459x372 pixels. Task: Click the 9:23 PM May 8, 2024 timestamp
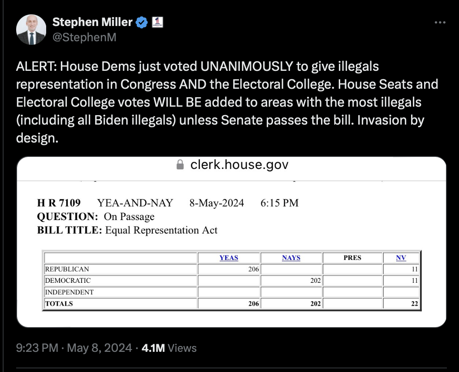pos(74,348)
